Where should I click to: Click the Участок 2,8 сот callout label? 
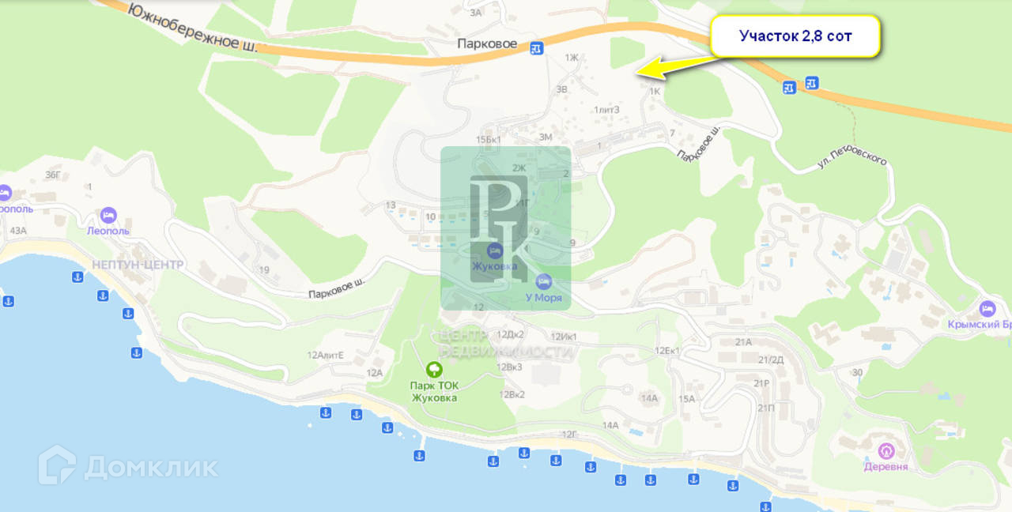(795, 36)
